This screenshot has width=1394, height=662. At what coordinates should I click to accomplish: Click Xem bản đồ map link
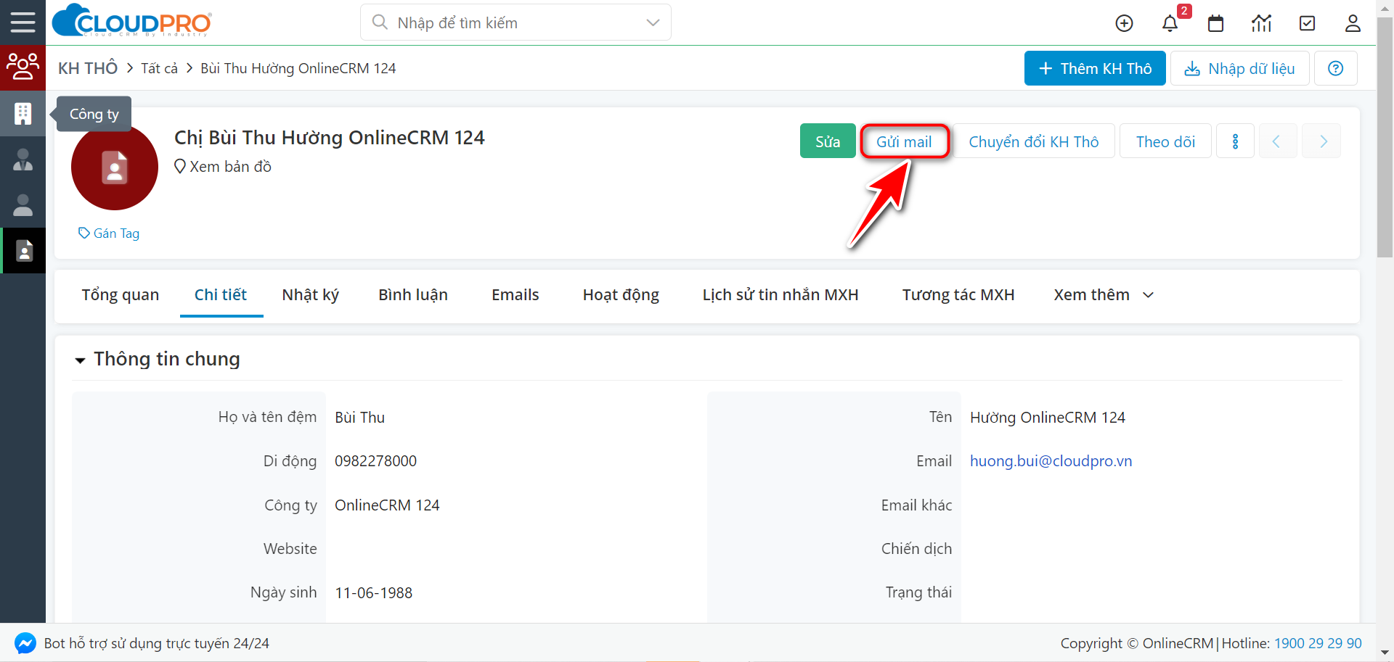223,167
